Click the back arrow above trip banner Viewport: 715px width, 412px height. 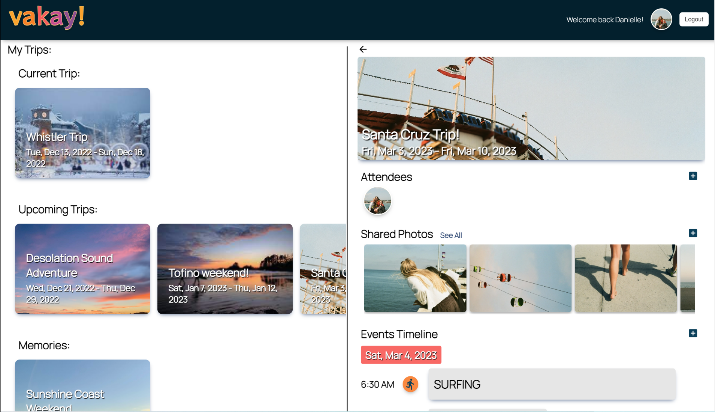pyautogui.click(x=363, y=49)
